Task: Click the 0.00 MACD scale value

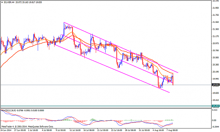Action: [214, 120]
